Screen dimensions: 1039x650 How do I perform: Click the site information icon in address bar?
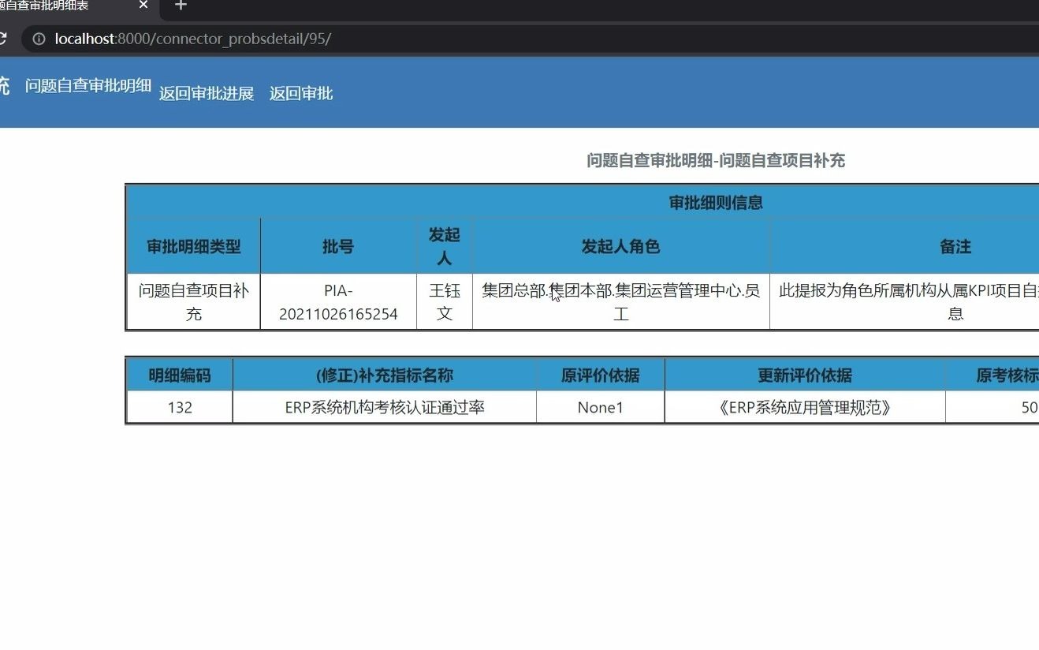click(39, 39)
